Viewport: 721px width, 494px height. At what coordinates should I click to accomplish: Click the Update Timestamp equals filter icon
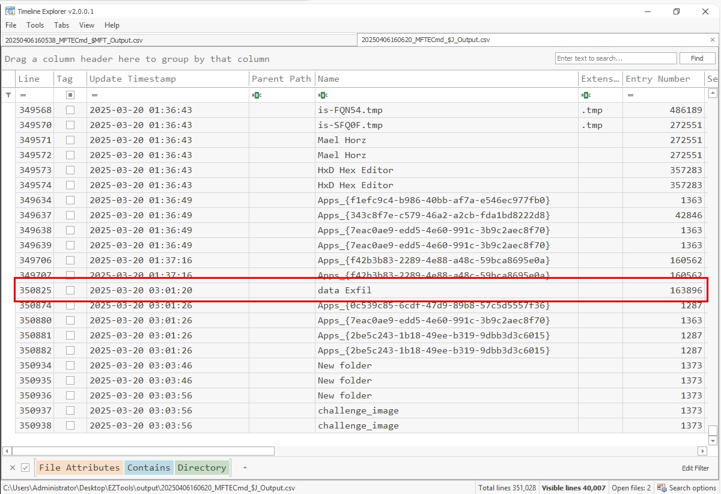coord(94,95)
